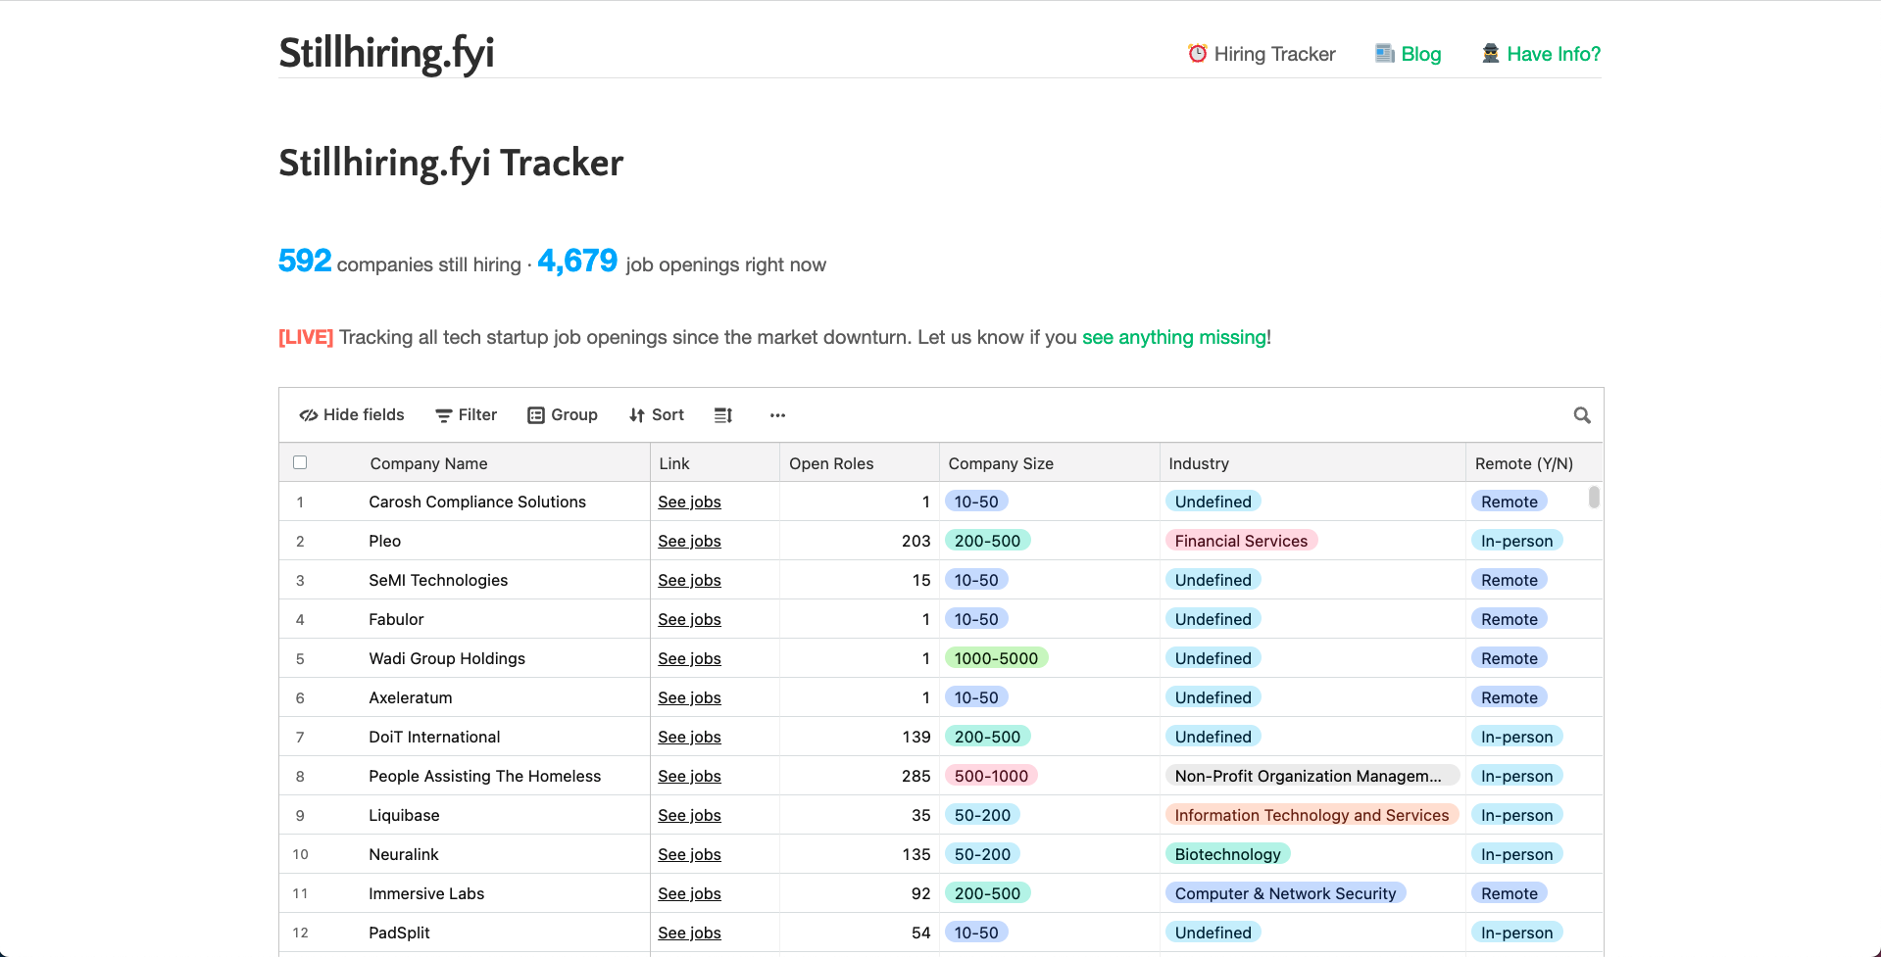Open the Filter options
The height and width of the screenshot is (957, 1881).
(x=467, y=415)
